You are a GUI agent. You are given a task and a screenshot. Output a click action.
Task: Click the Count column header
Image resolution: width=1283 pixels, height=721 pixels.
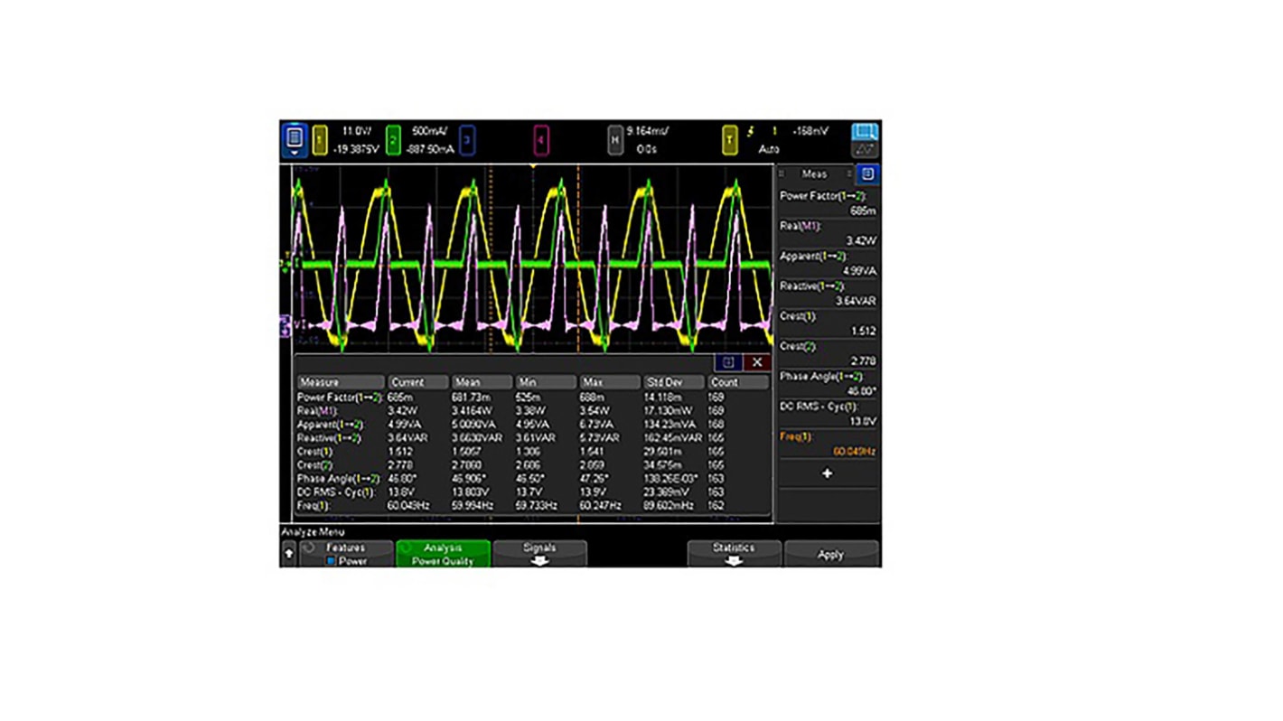(738, 382)
